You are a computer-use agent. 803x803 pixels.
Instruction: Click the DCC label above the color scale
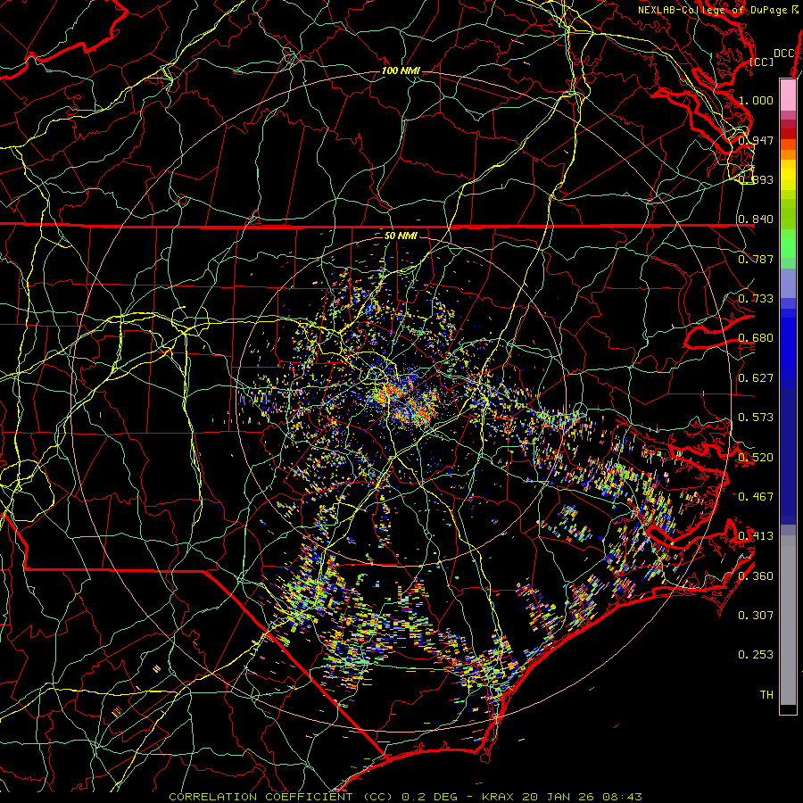pos(784,53)
